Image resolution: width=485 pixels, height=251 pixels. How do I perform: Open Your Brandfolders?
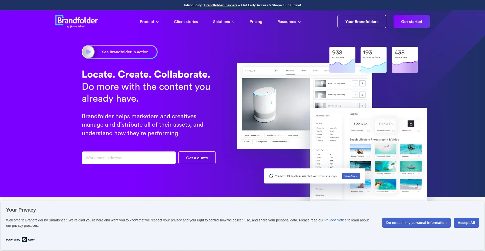tap(362, 21)
